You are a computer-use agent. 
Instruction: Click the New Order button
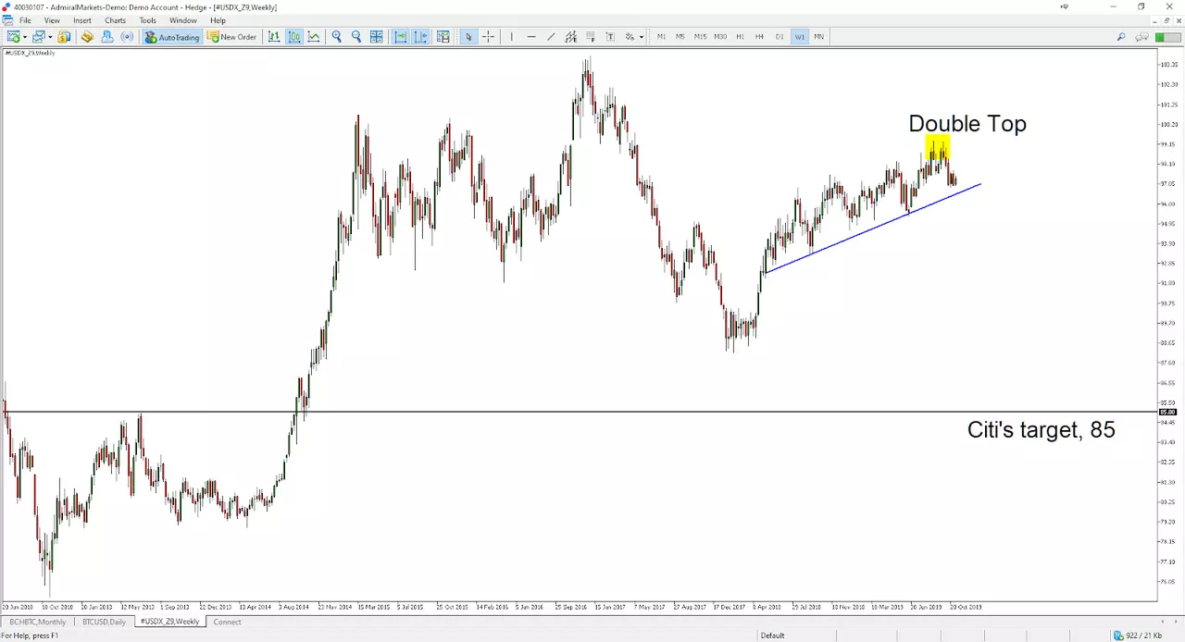pyautogui.click(x=231, y=37)
